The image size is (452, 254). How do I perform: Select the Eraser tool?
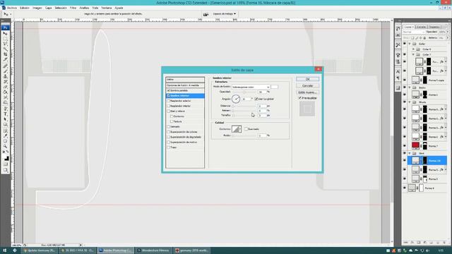click(x=5, y=87)
